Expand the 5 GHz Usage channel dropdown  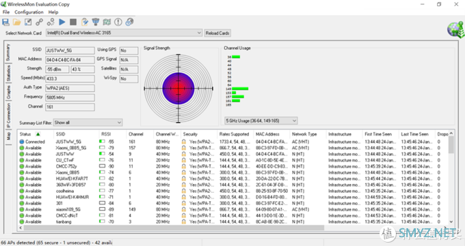coord(261,121)
